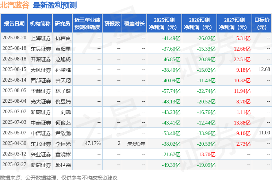Select the 机构简称 column header
The width and height of the screenshot is (272, 181).
(x=40, y=24)
